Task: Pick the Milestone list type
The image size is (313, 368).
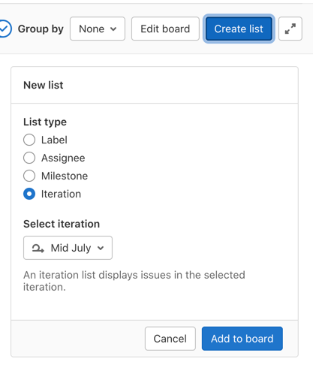Action: tap(29, 176)
